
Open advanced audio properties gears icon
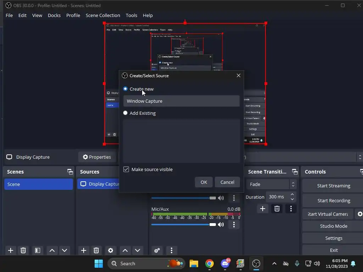pos(157,250)
